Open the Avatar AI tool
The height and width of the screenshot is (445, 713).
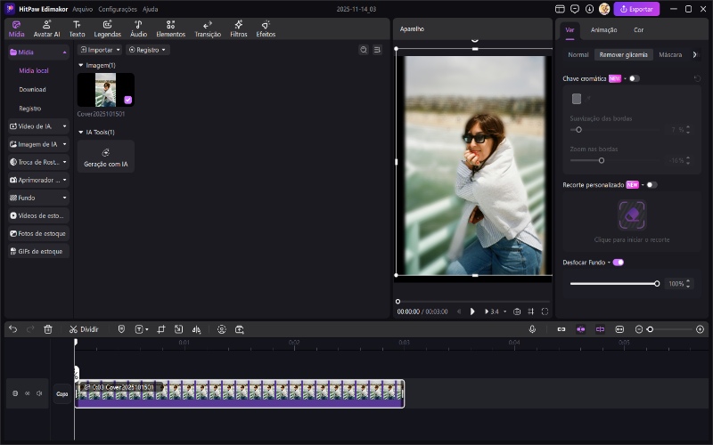pos(46,28)
